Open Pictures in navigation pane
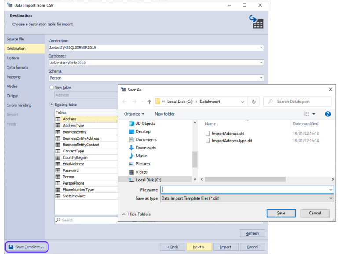This screenshot has height=254, width=338. pos(140,164)
